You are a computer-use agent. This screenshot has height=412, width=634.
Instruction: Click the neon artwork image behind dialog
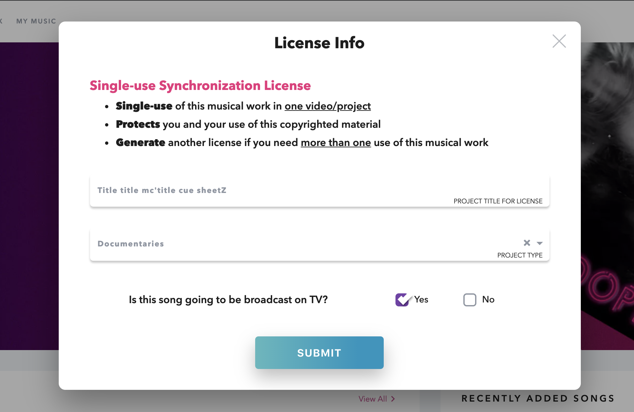pyautogui.click(x=607, y=196)
